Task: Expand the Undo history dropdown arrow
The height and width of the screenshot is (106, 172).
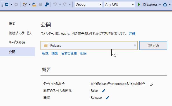Action: [60, 4]
